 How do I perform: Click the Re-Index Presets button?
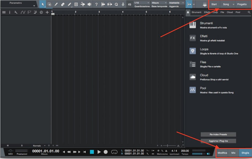pos(218,134)
